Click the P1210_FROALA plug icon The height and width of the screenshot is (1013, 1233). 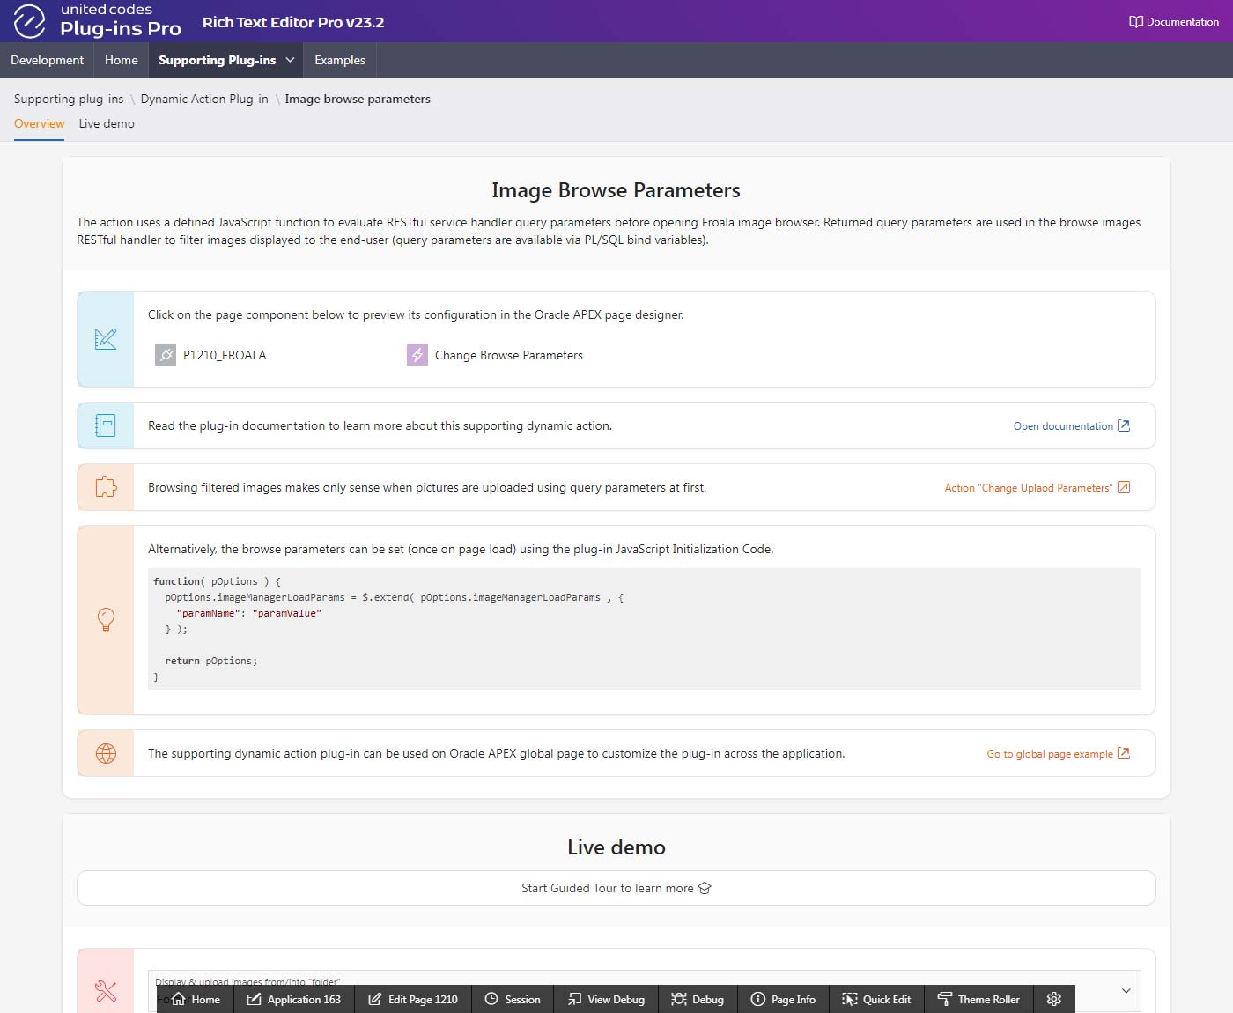coord(166,355)
